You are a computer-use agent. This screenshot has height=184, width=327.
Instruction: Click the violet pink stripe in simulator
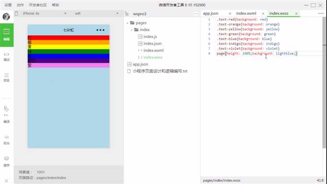pyautogui.click(x=68, y=65)
